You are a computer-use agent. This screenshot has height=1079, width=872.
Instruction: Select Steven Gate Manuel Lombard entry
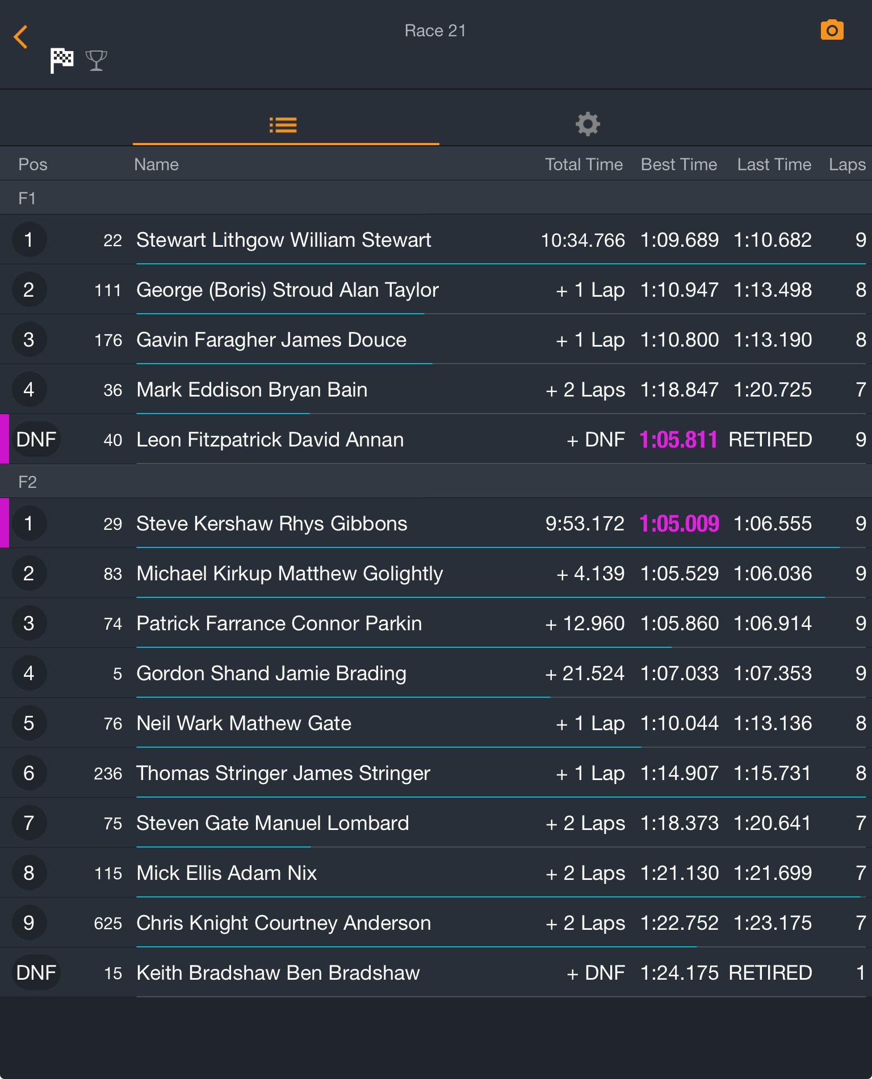[x=436, y=823]
